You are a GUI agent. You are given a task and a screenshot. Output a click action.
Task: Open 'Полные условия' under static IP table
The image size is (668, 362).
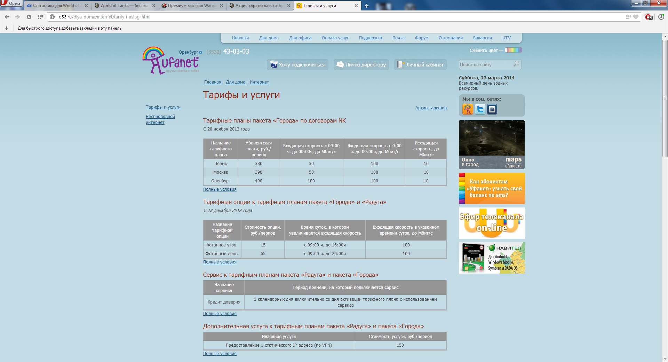point(220,354)
